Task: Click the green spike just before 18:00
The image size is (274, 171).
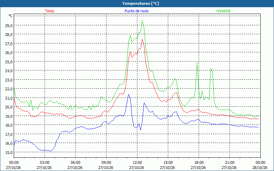Action: click(197, 63)
